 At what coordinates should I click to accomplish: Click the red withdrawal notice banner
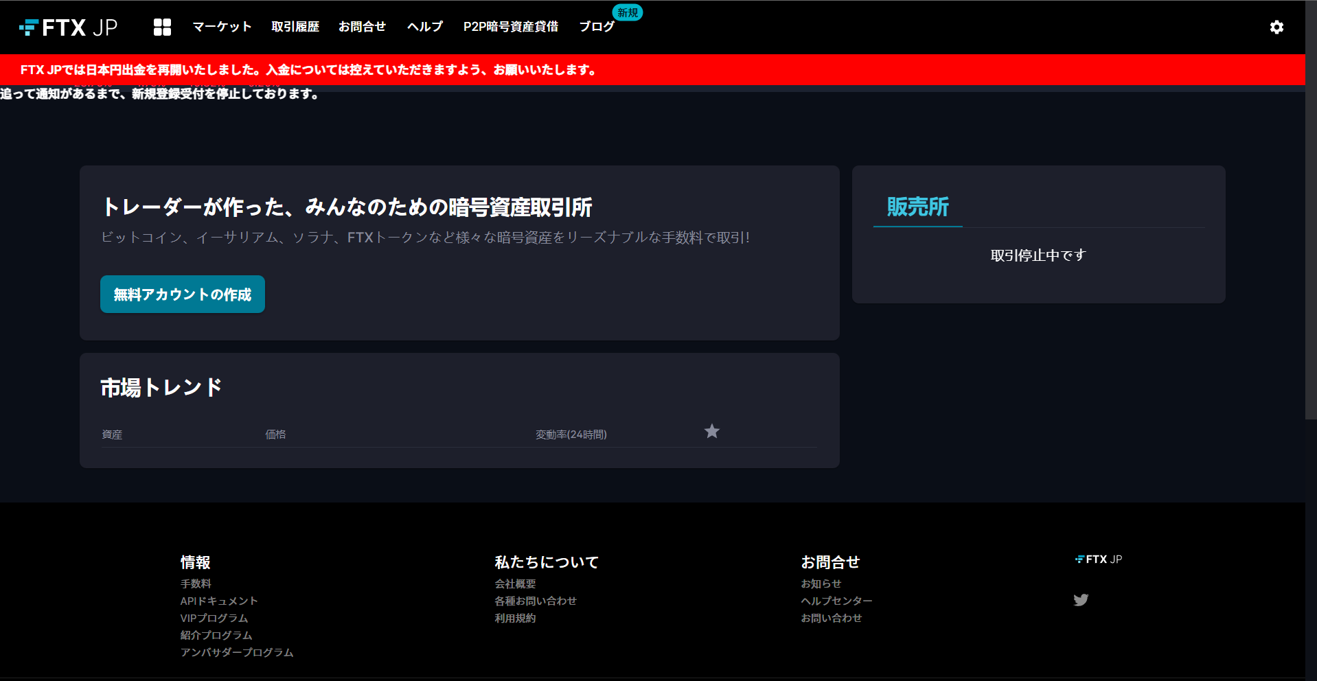(x=652, y=69)
